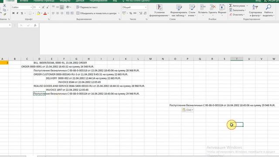This screenshot has width=279, height=157.
Task: Open fill color dropdown arrow
Action: 41,14
